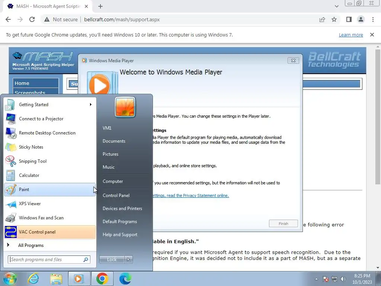The width and height of the screenshot is (381, 286).
Task: Open Devices and Printers
Action: [122, 209]
